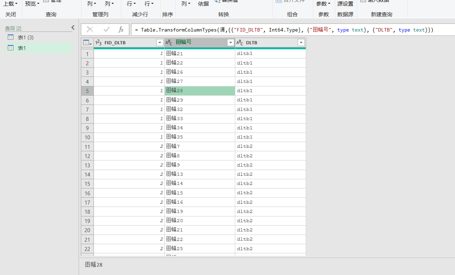The width and height of the screenshot is (455, 275).
Task: Click the 查询 [2] pane header
Action: 13,28
